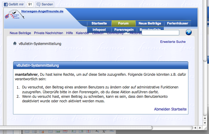This screenshot has width=209, height=134.
Task: Open the Startseite navigation tab
Action: point(99,24)
